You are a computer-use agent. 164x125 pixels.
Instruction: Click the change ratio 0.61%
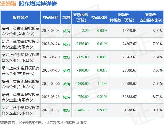pos(102,44)
